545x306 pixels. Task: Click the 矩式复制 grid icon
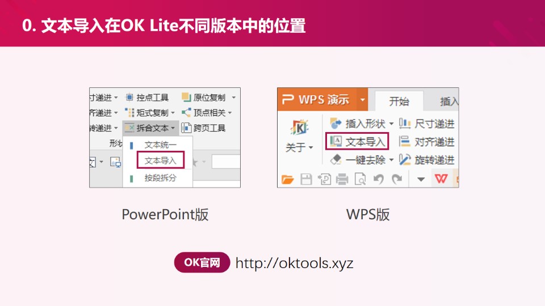coord(129,113)
